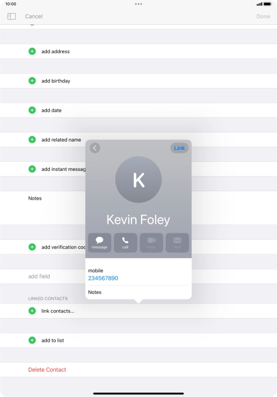Tap the message icon for Kevin Foley

coord(99,242)
